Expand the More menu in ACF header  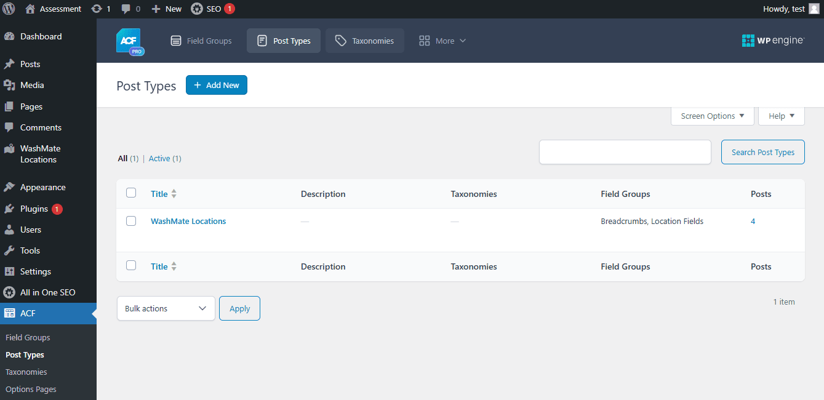pos(442,41)
